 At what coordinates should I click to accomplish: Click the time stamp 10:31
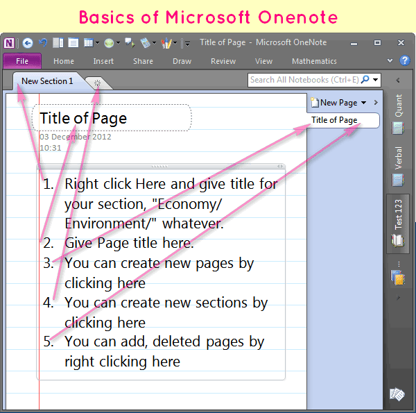(x=51, y=148)
